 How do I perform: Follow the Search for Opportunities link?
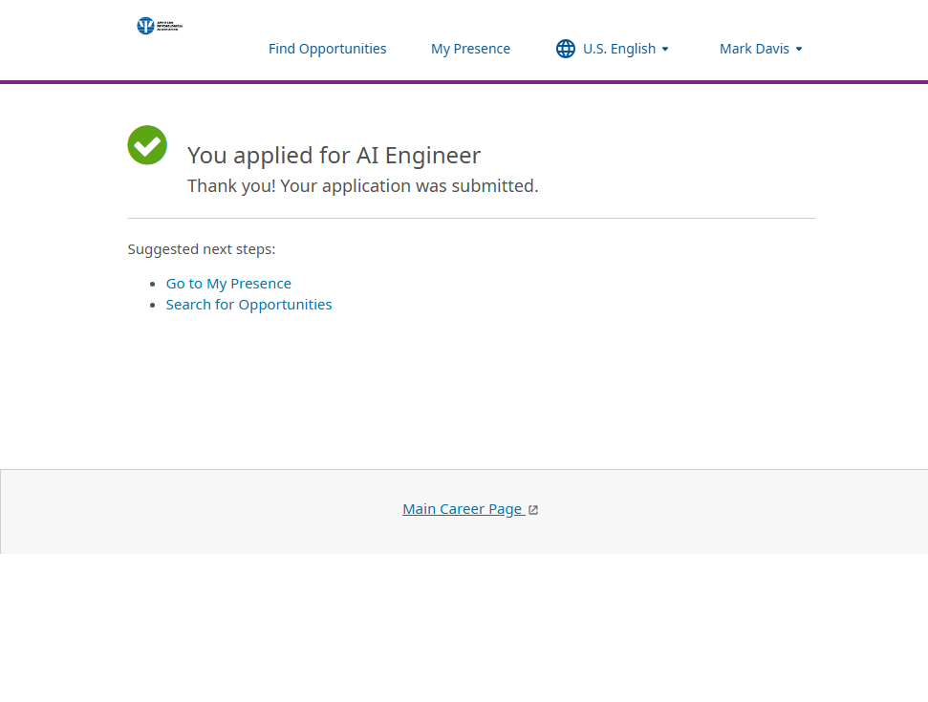click(x=248, y=305)
